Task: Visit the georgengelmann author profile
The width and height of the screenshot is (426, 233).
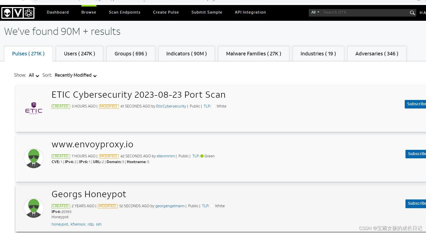Action: [170, 206]
